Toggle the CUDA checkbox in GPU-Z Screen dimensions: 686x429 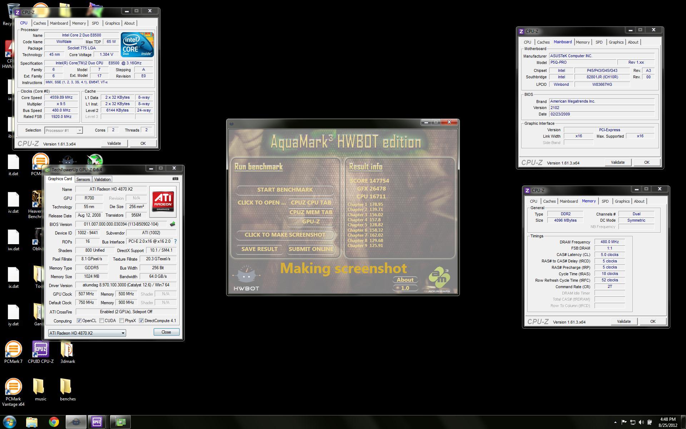[102, 321]
